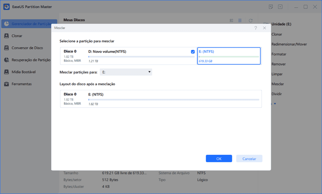Confirm merge with OK button
322x194 pixels.
(219, 159)
